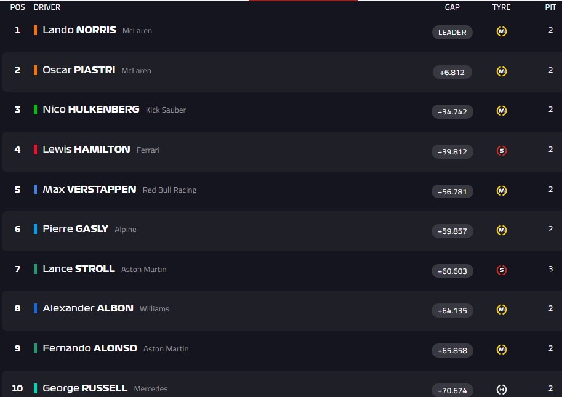Click Norris's orange McLaren team color bar
This screenshot has height=397, width=562.
(36, 30)
